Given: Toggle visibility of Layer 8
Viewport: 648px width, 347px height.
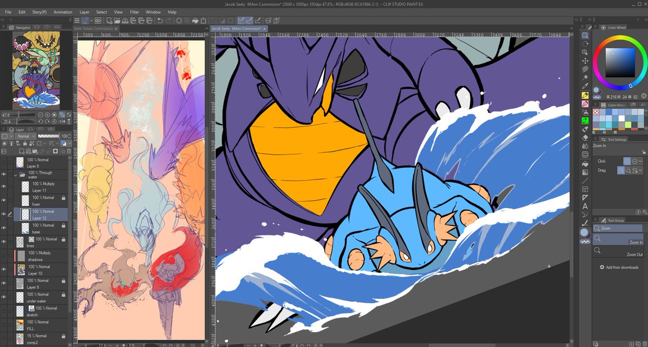Looking at the screenshot, I should [x=4, y=163].
